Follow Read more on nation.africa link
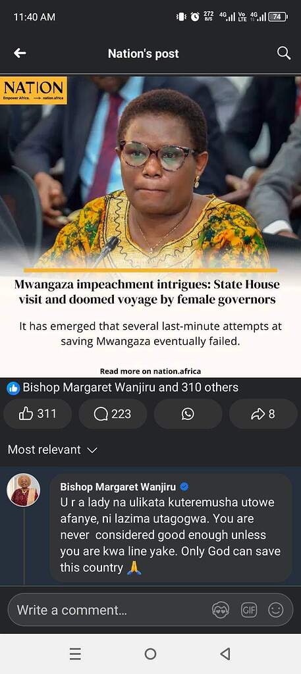The image size is (301, 674). point(150,371)
